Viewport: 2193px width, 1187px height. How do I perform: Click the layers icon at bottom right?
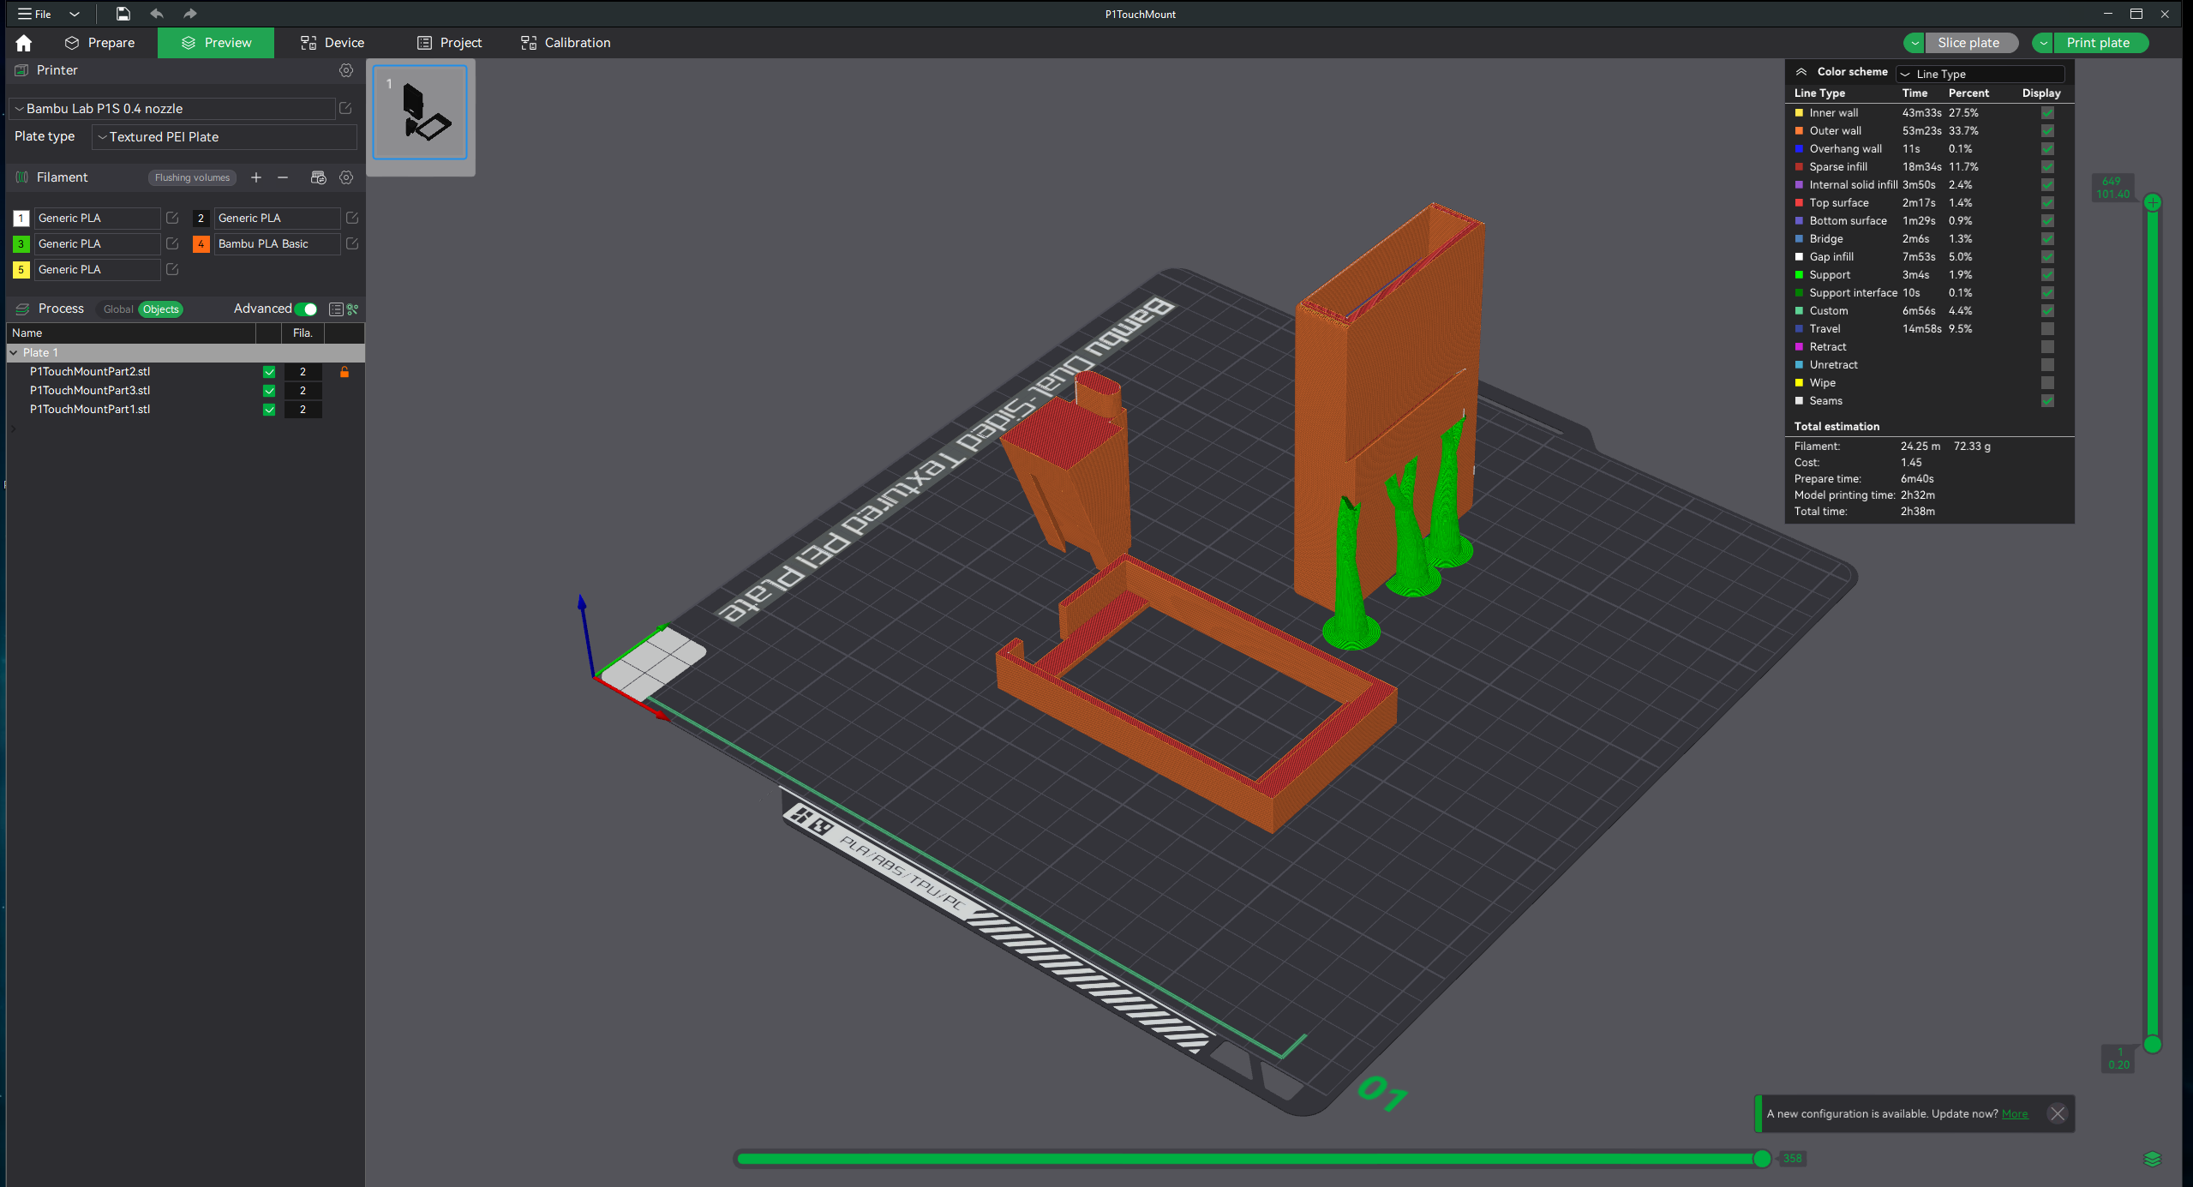pos(2152,1159)
